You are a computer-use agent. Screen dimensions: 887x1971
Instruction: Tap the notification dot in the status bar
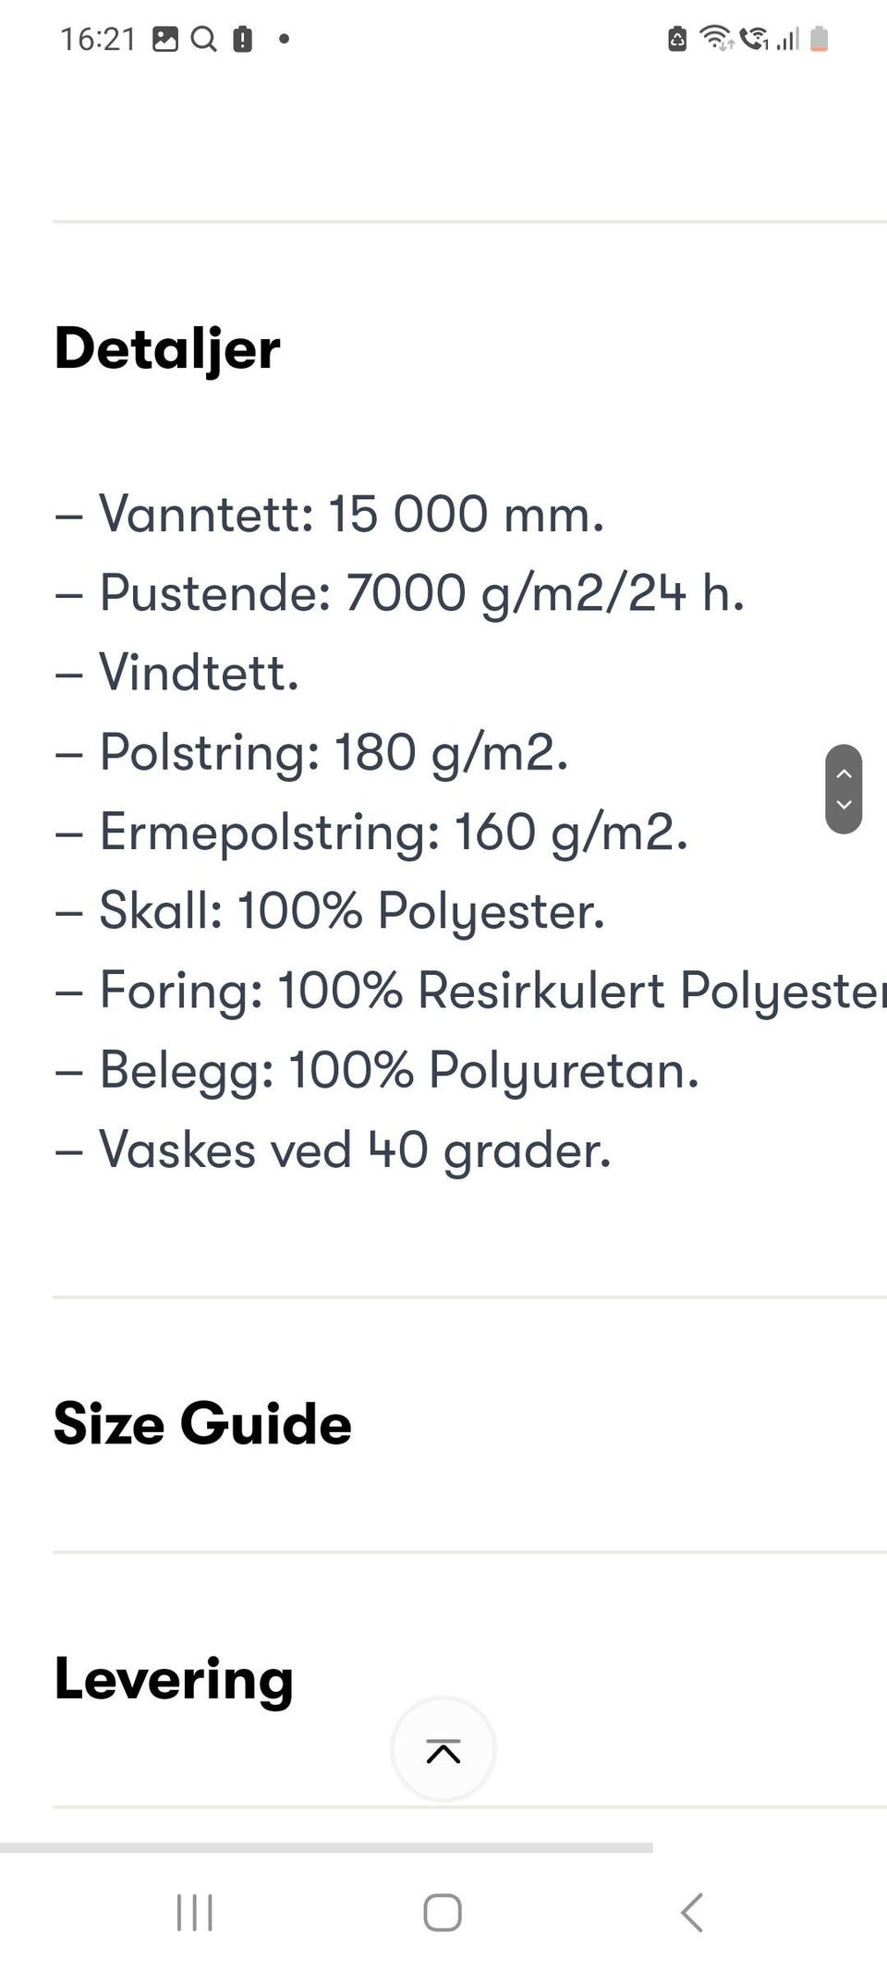tap(285, 40)
